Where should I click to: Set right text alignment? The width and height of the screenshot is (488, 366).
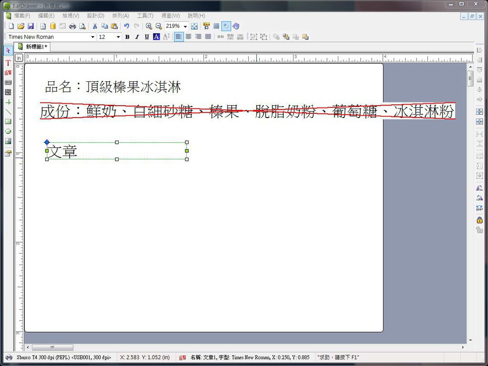pos(198,37)
